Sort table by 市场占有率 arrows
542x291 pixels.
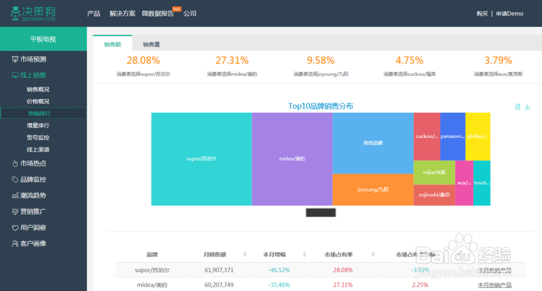(373, 254)
